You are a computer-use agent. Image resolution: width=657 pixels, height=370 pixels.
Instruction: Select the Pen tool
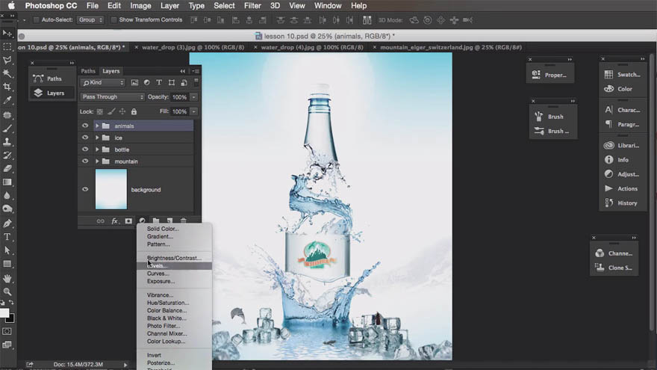click(x=7, y=223)
